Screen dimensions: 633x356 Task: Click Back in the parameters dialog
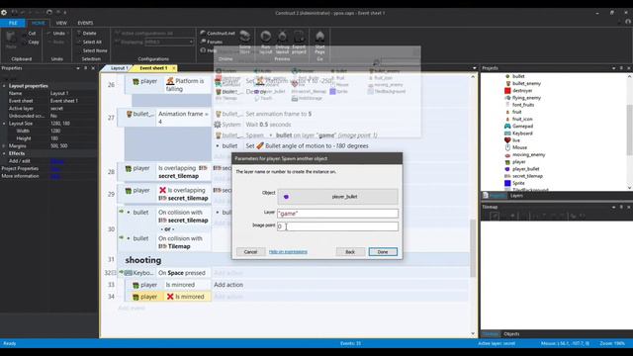click(x=350, y=252)
